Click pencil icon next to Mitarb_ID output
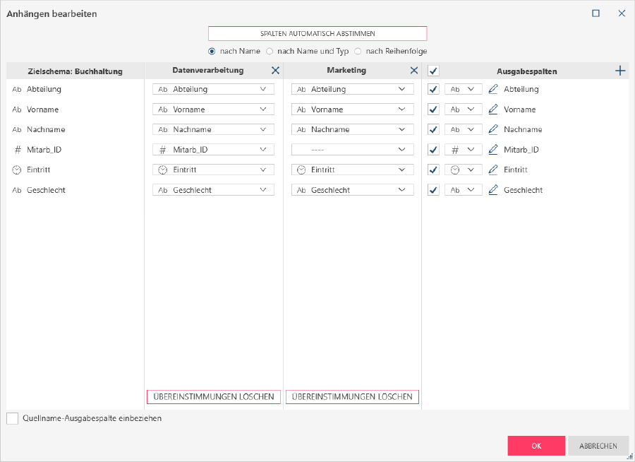Viewport: 635px width, 462px height. click(x=493, y=150)
